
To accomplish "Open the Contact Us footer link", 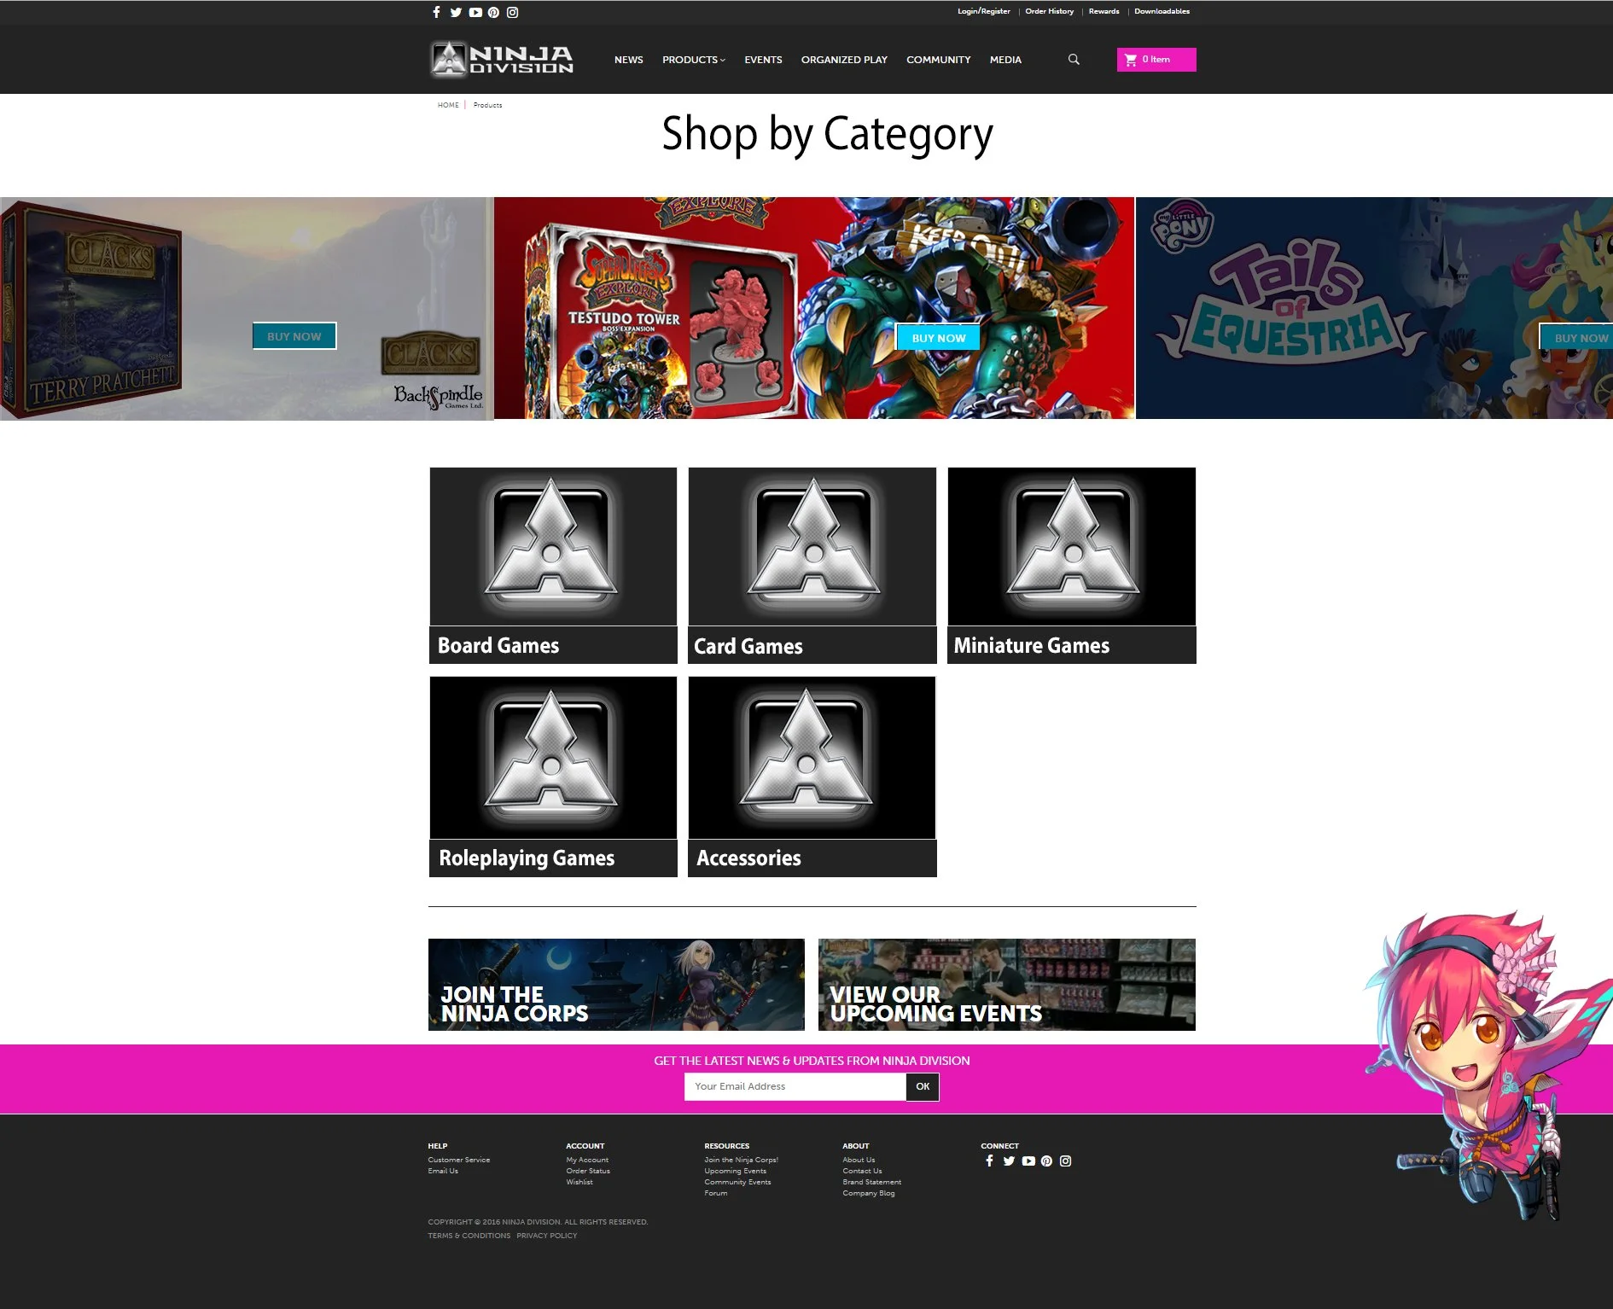I will pos(862,1171).
